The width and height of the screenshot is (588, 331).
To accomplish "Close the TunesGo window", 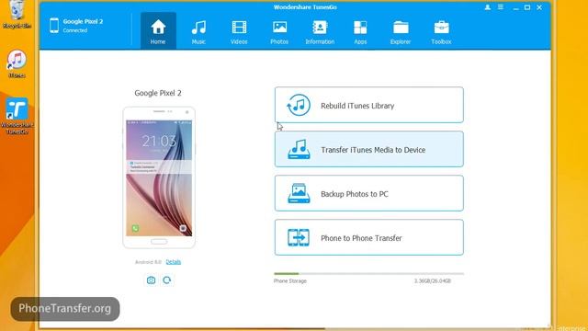I will pos(539,7).
